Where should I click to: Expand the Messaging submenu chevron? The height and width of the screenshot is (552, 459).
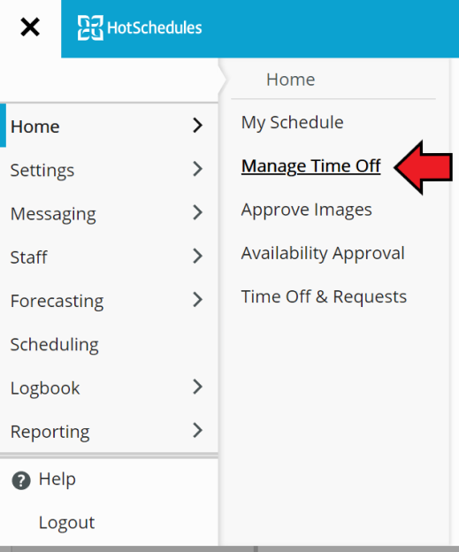tap(198, 212)
